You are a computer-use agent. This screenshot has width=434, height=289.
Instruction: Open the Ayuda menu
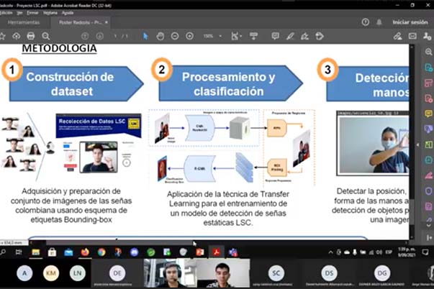point(67,12)
